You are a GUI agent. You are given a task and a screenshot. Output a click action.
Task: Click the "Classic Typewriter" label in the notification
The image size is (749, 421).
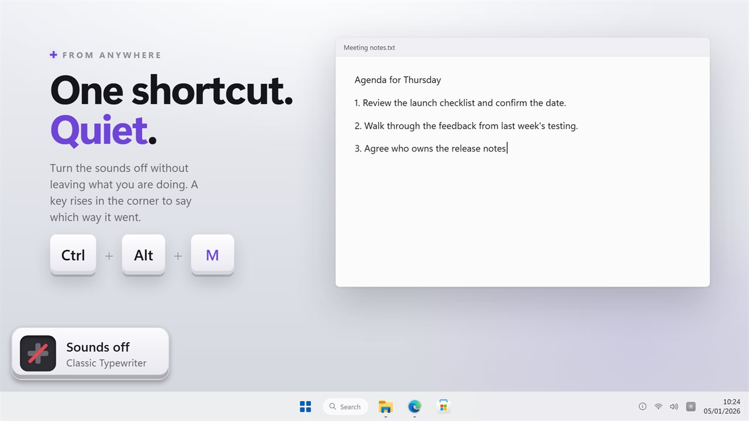106,363
